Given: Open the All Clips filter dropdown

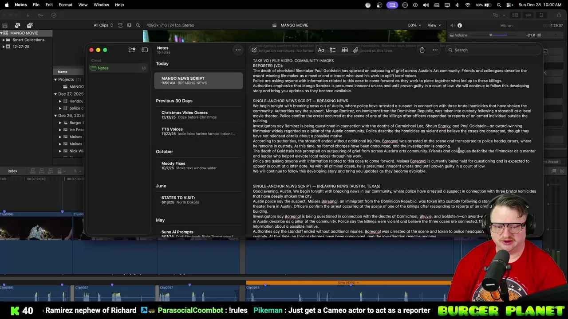Looking at the screenshot, I should (x=103, y=25).
